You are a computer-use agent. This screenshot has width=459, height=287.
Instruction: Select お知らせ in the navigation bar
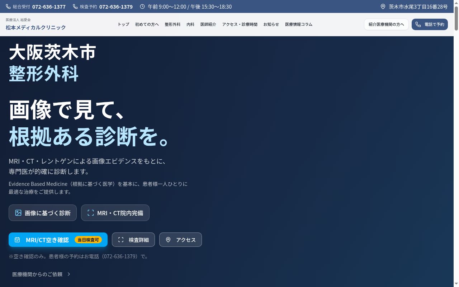click(x=271, y=24)
